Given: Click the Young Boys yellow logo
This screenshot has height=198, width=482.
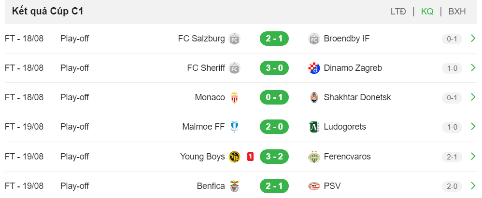Looking at the screenshot, I should [235, 157].
